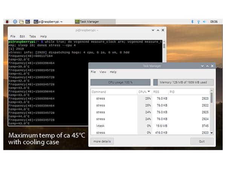Open the terminal's Tabs menu
226x169 pixels.
(x=33, y=36)
